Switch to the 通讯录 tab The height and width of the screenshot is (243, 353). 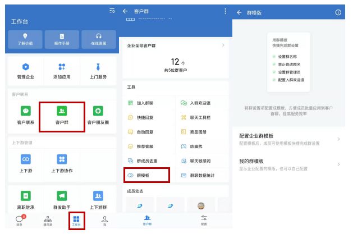coord(48,221)
